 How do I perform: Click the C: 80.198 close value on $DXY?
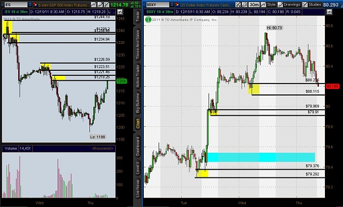click(x=277, y=12)
